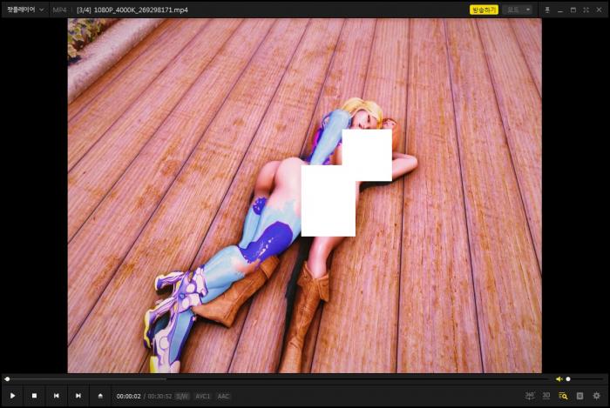Play the video
Image resolution: width=610 pixels, height=408 pixels.
12,396
